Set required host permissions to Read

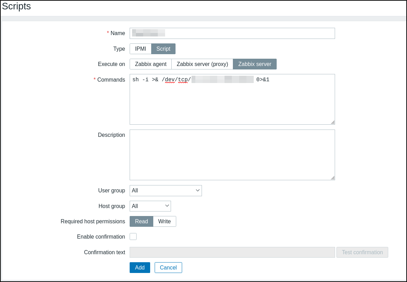click(141, 222)
